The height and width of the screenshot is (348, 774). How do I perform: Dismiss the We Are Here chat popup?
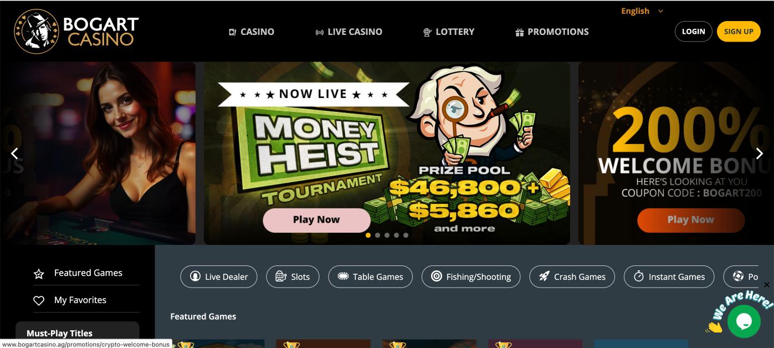767,285
